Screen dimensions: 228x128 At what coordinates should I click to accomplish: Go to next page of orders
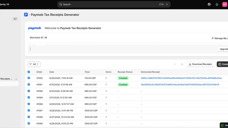click(x=182, y=64)
